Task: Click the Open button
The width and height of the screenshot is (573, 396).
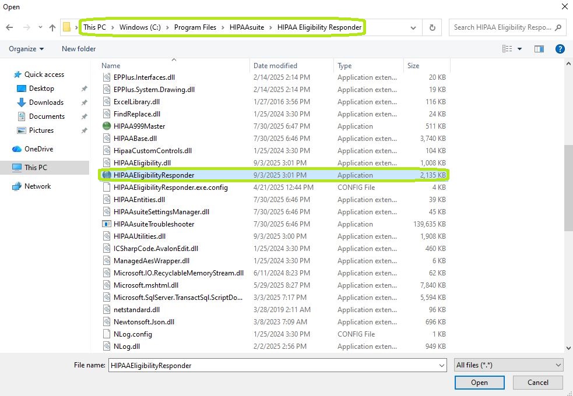Action: (480, 383)
